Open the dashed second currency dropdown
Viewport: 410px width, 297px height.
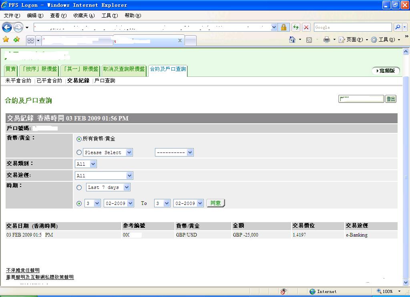pos(174,153)
